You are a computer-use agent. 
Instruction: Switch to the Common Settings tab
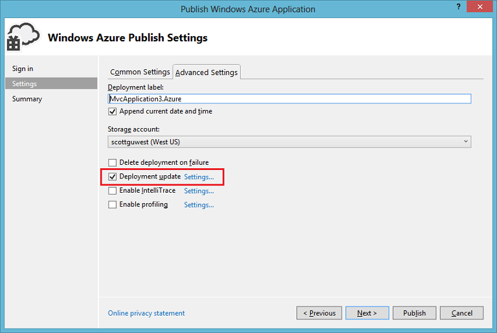(x=140, y=72)
